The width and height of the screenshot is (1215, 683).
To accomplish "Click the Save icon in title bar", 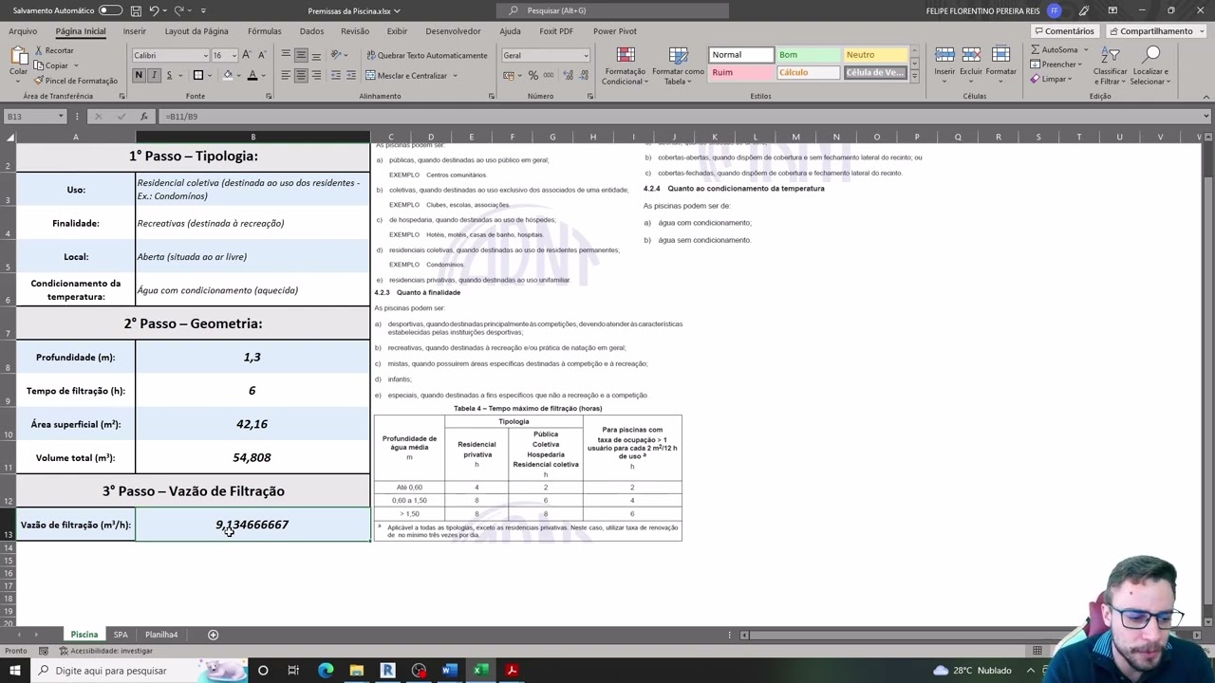I will [136, 10].
